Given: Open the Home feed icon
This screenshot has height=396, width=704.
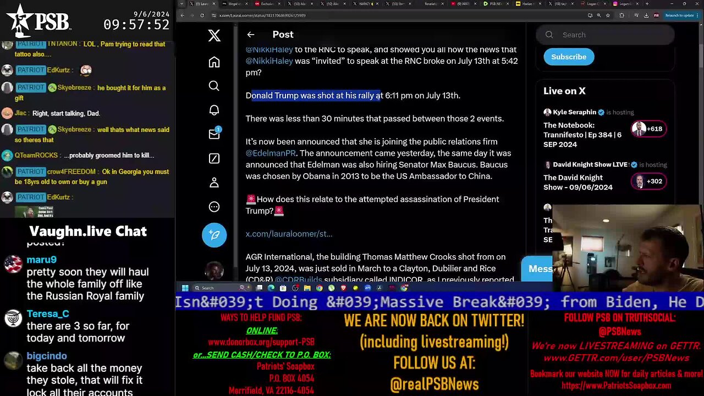Looking at the screenshot, I should pyautogui.click(x=215, y=62).
